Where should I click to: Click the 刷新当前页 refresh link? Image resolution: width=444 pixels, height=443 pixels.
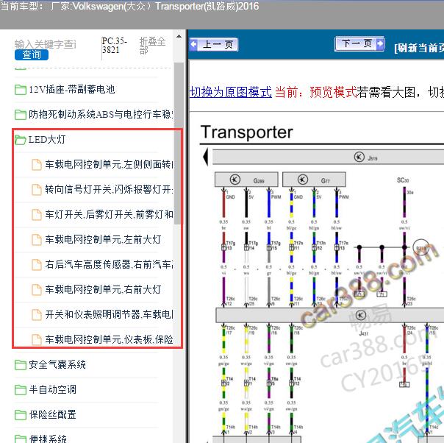pos(419,48)
